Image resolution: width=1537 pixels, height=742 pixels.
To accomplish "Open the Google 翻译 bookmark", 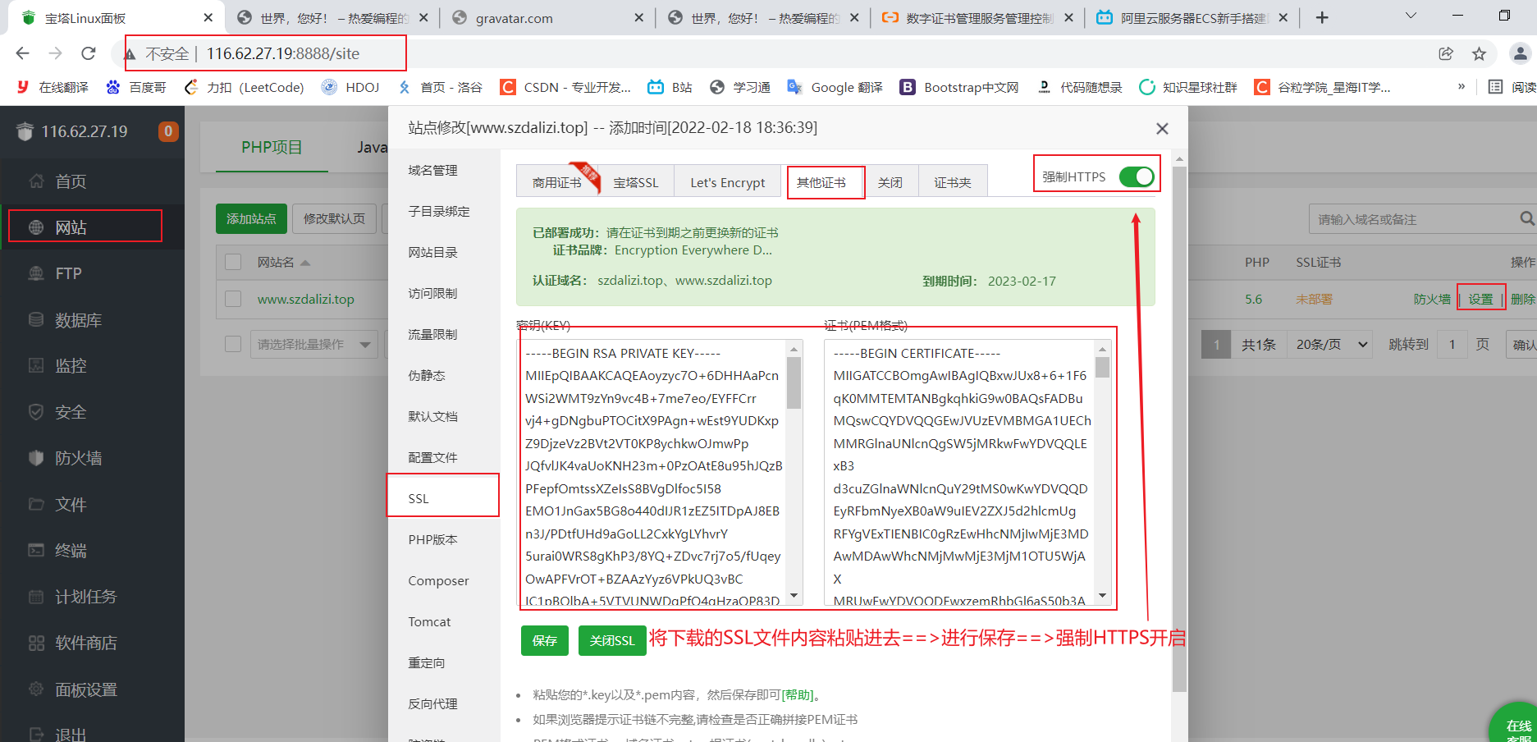I will pyautogui.click(x=835, y=87).
